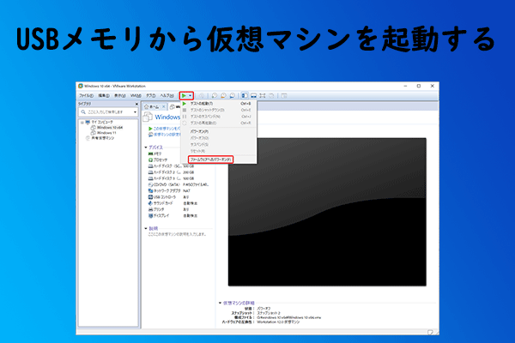Collapse the 説明 description section

click(x=146, y=228)
